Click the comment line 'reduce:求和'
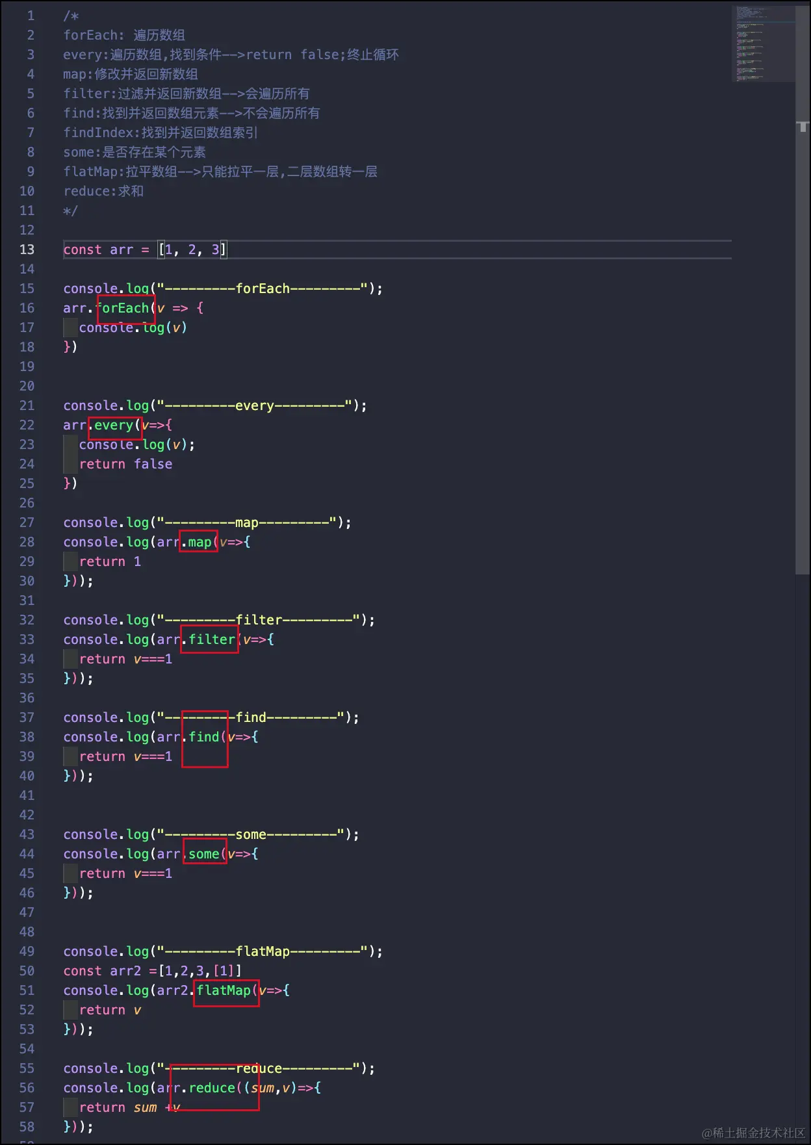The width and height of the screenshot is (811, 1145). tap(103, 191)
